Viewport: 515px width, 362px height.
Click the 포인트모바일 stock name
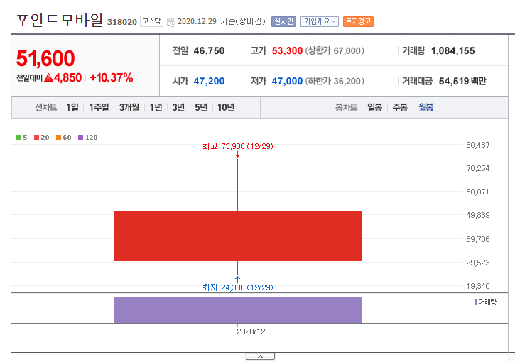[x=60, y=21]
